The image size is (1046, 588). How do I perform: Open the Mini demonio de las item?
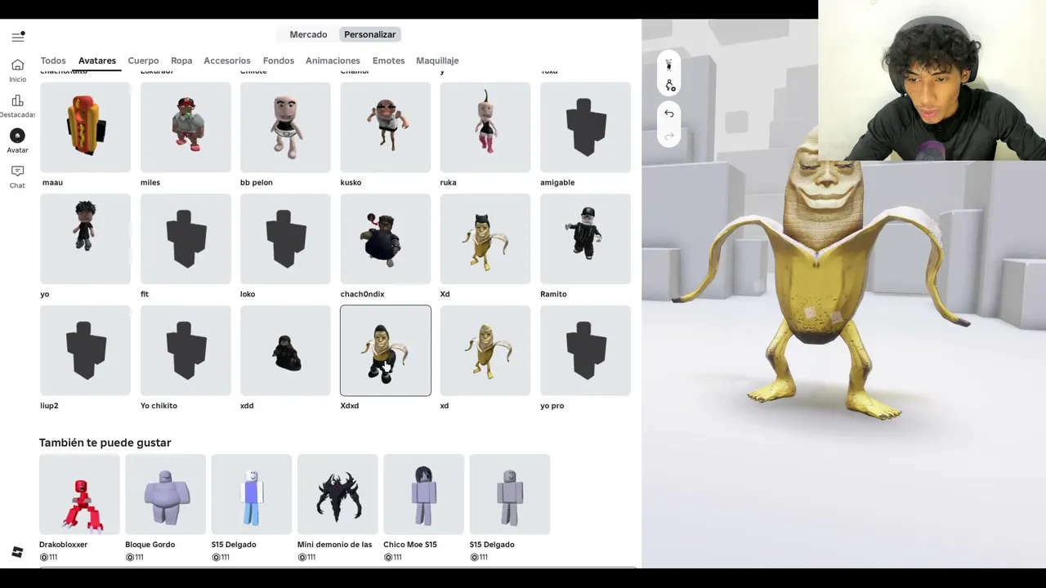tap(337, 495)
